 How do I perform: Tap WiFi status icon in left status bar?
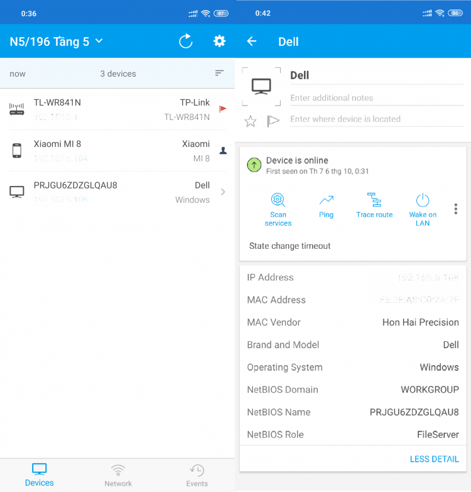pyautogui.click(x=206, y=13)
